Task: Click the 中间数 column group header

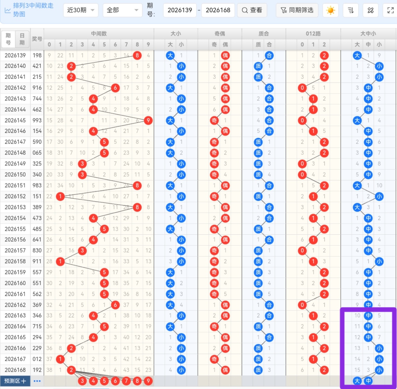Action: 99,34
